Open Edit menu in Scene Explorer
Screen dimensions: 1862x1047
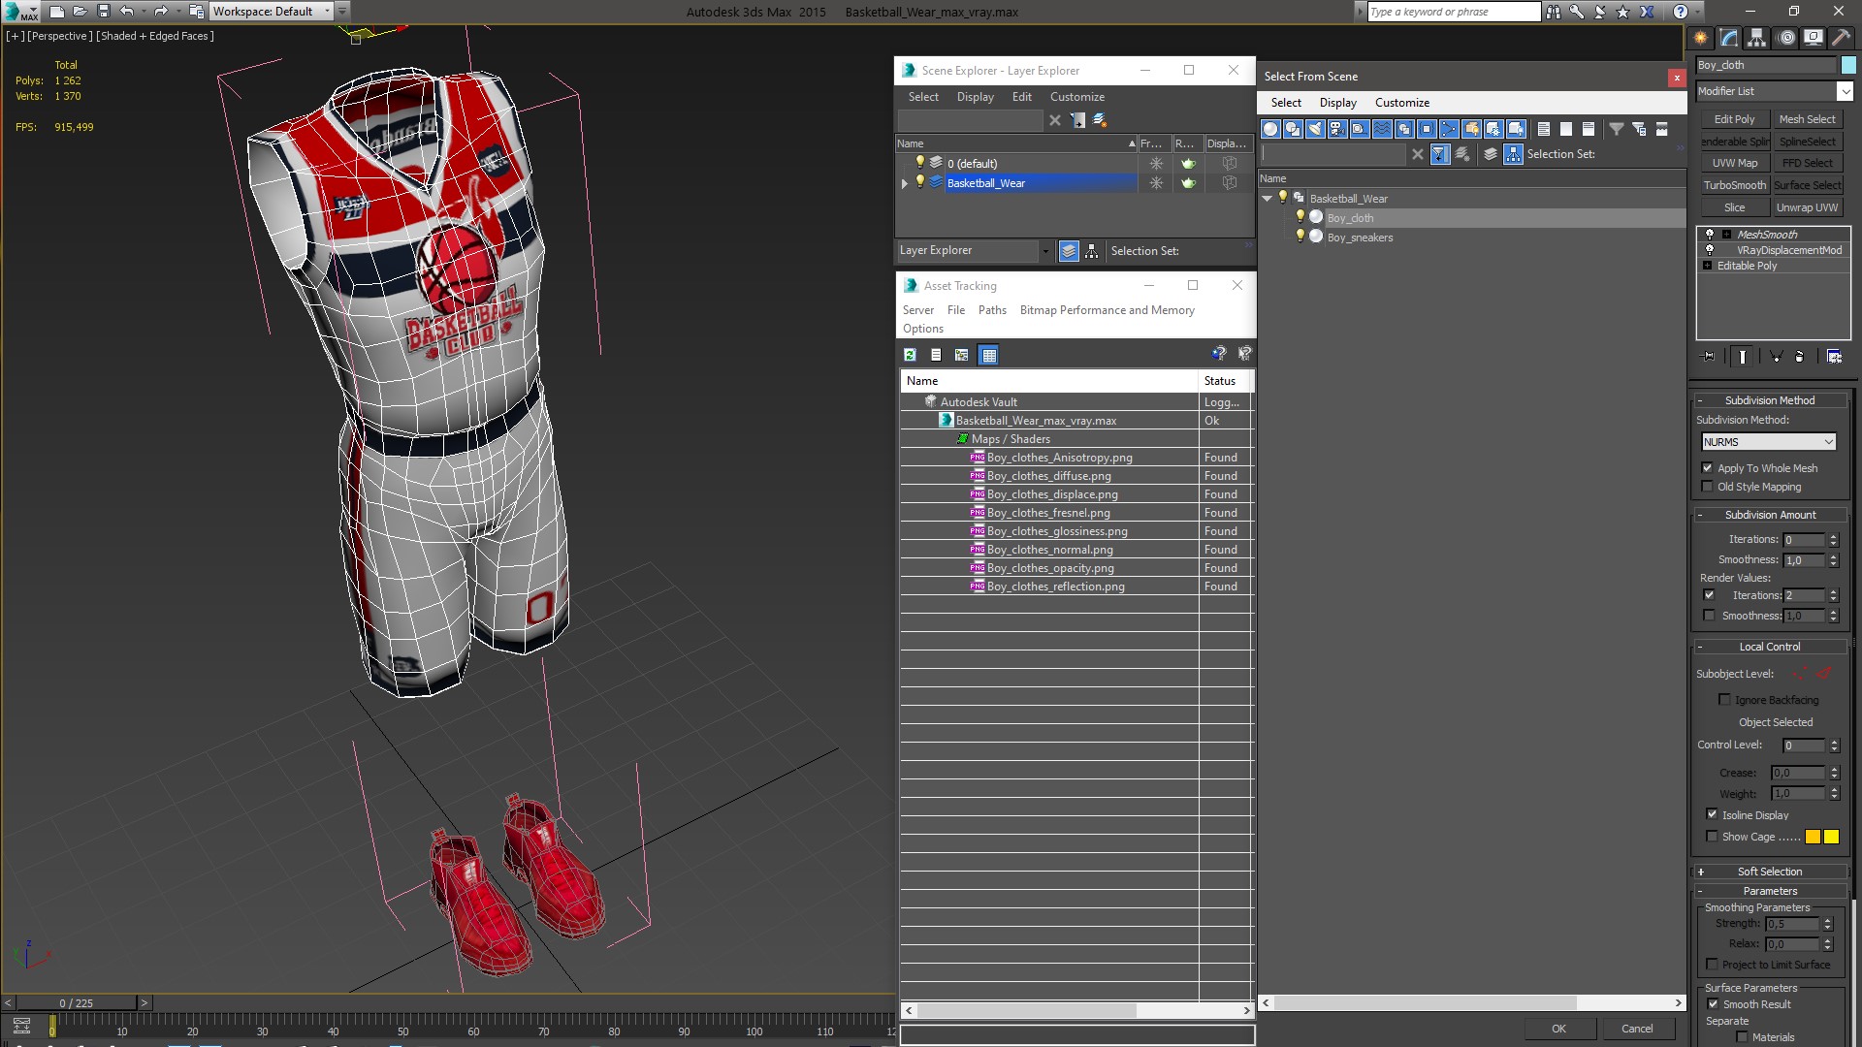click(1021, 97)
